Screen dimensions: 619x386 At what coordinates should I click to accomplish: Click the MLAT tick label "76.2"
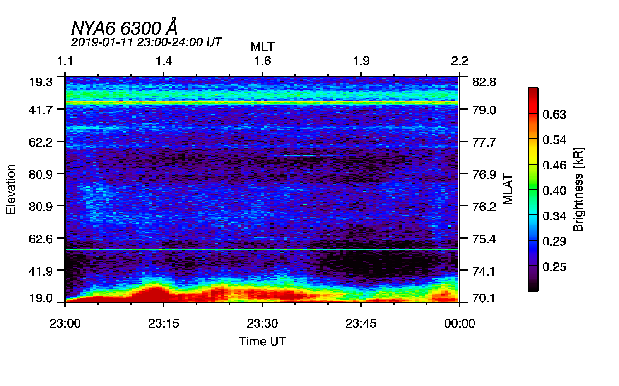484,207
